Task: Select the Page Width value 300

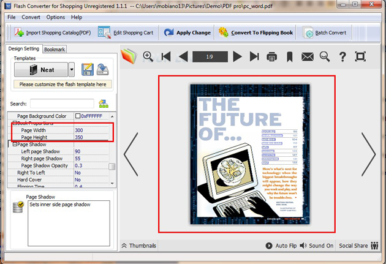Action: point(79,130)
